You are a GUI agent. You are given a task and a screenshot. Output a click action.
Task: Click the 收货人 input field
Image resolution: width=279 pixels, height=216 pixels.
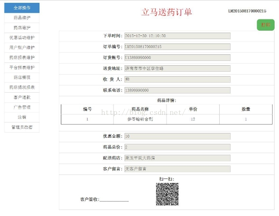(x=177, y=79)
